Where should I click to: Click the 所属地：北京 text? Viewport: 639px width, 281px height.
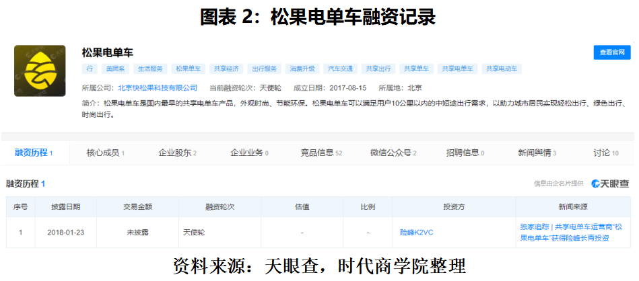point(400,87)
